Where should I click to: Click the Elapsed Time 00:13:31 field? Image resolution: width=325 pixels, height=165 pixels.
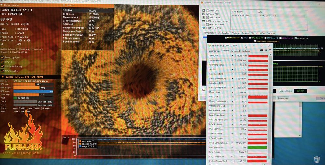pyautogui.click(x=300, y=91)
